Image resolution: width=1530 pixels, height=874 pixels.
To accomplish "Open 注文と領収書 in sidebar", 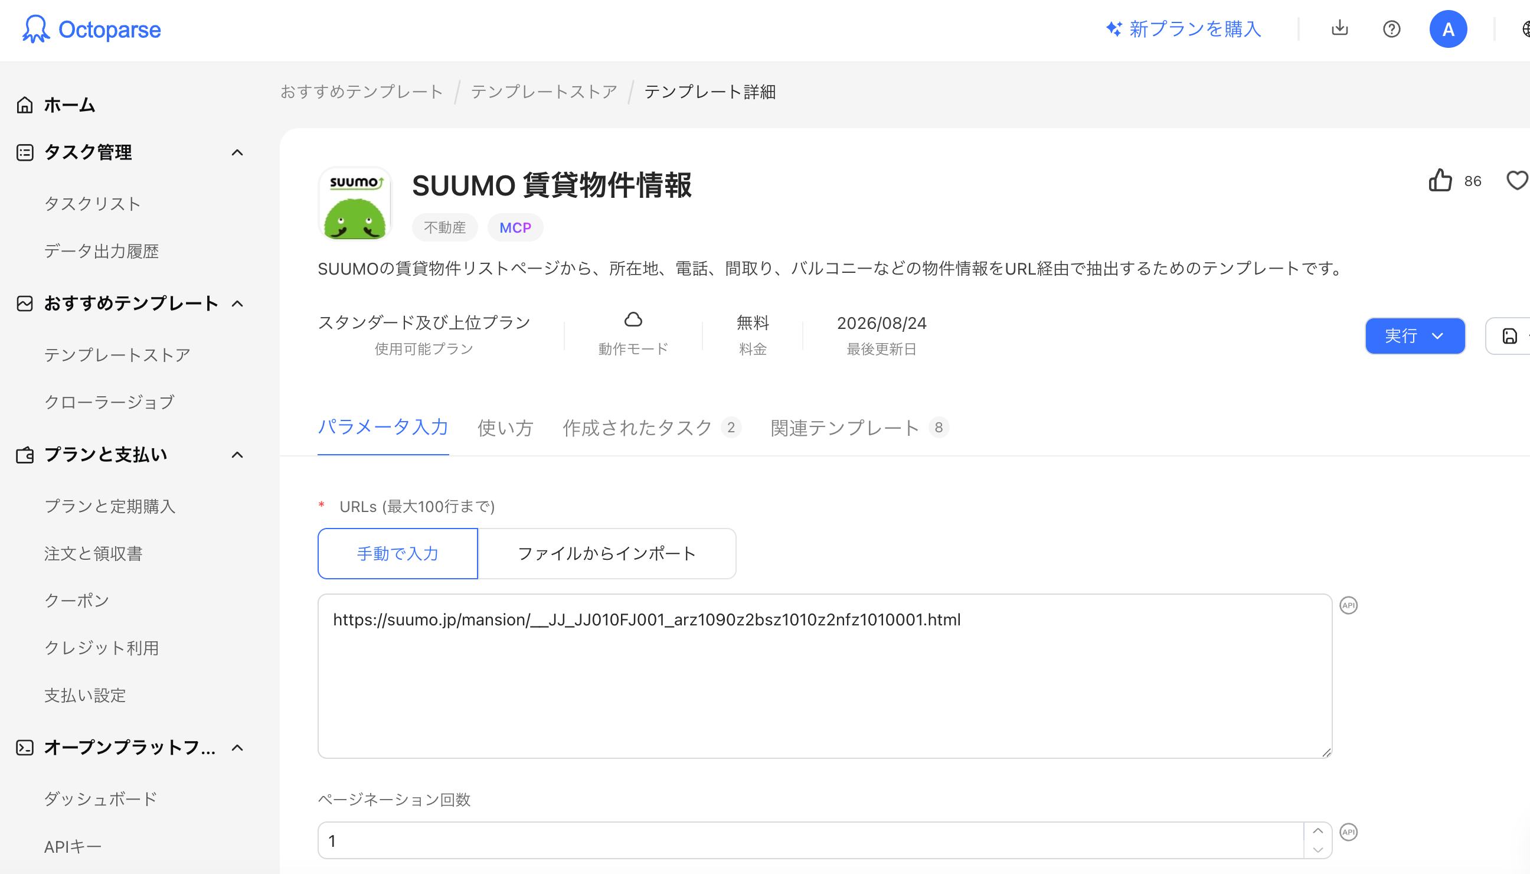I will coord(93,553).
